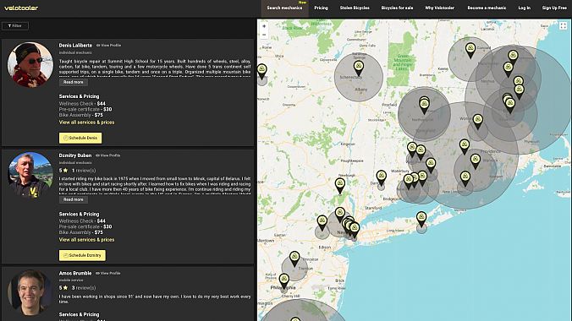Click the Schedule Denis button
Screen dimensions: 572x321
tap(80, 138)
